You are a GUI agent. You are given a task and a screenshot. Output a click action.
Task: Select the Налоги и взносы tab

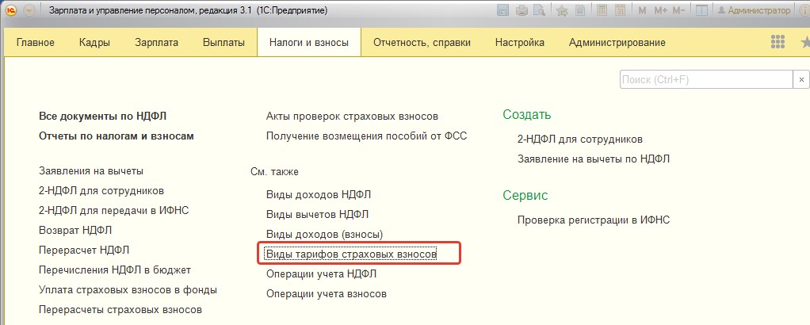(309, 43)
